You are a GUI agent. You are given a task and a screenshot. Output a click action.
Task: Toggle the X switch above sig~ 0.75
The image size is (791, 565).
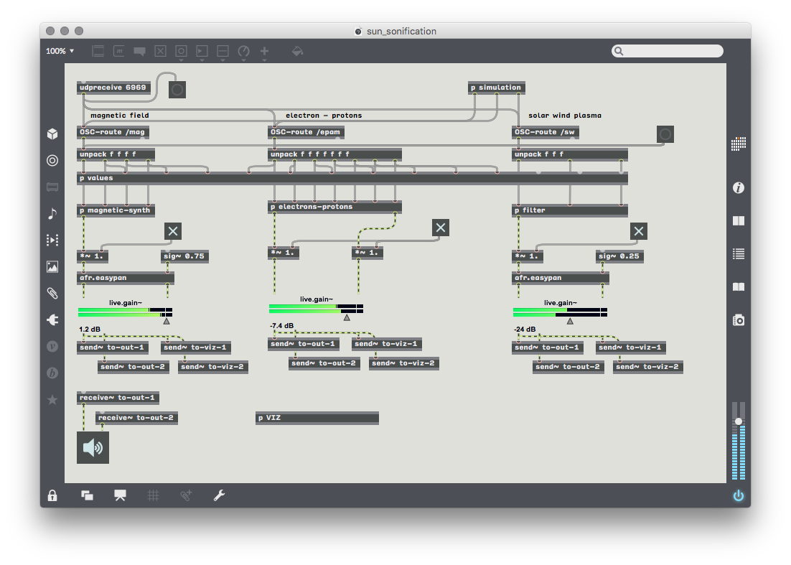(x=173, y=230)
